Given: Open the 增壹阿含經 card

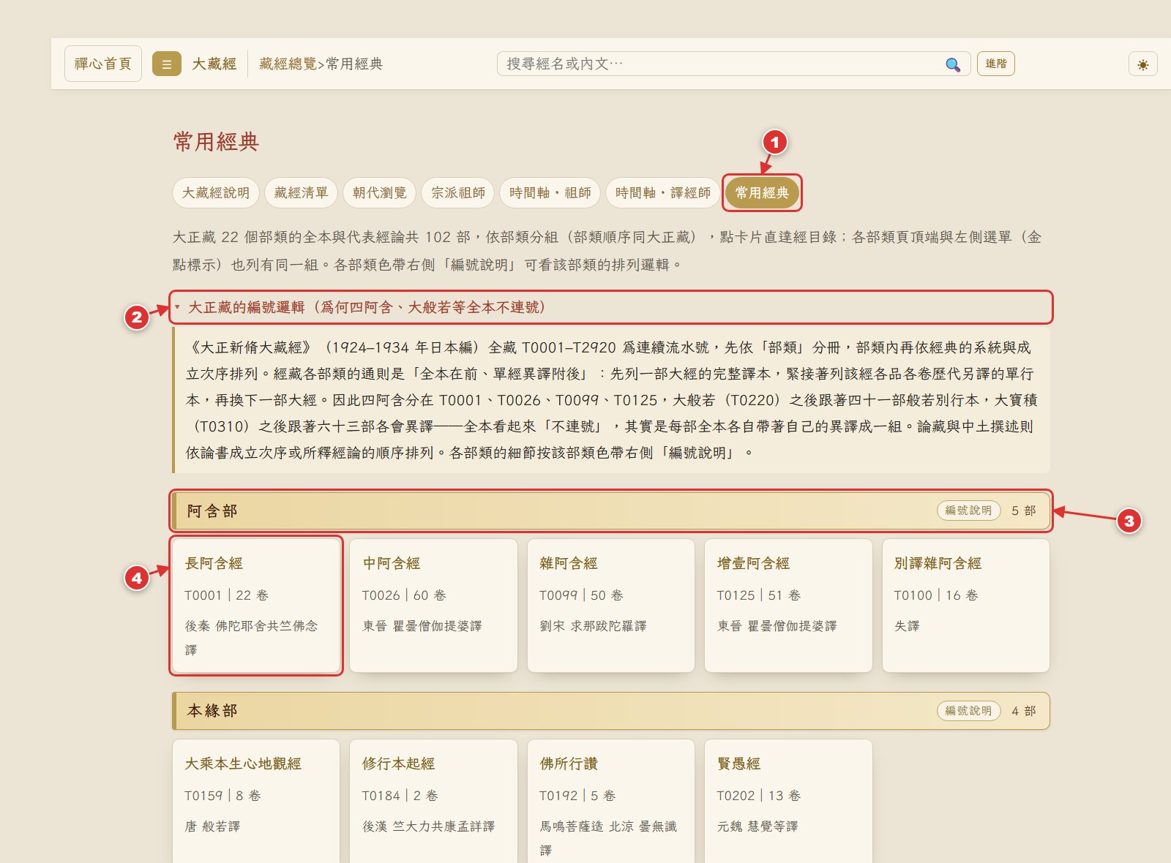Looking at the screenshot, I should 788,606.
